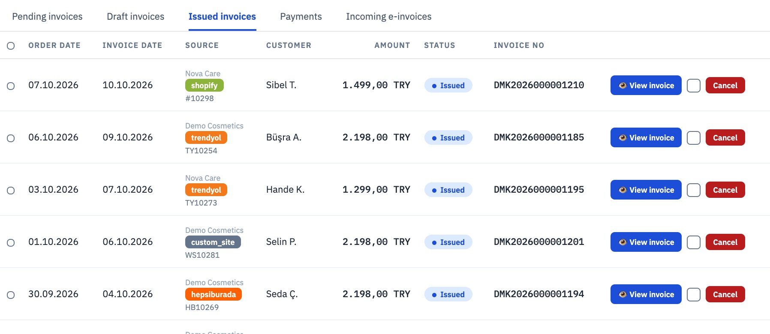770x334 pixels.
Task: Click customer name Sibel T.
Action: [x=281, y=85]
